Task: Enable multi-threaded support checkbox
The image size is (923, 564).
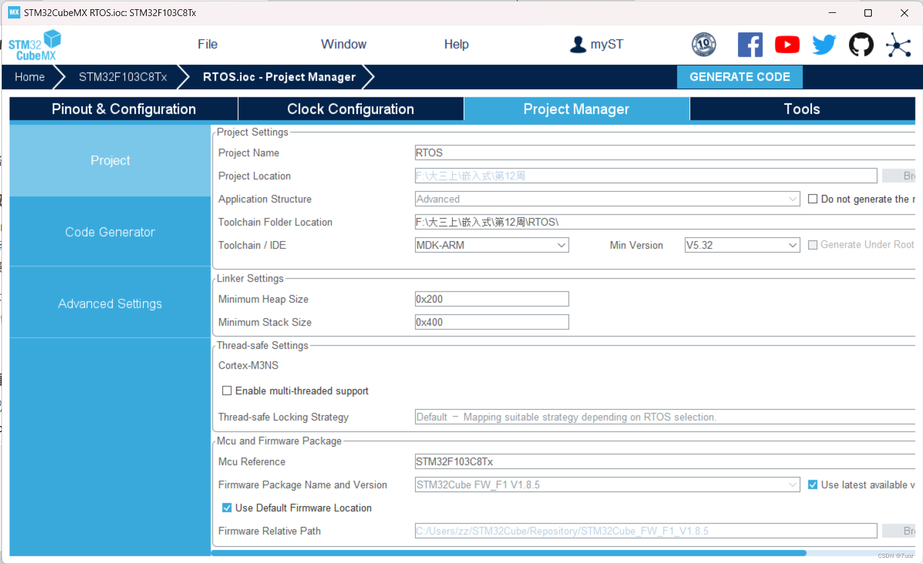Action: coord(227,391)
